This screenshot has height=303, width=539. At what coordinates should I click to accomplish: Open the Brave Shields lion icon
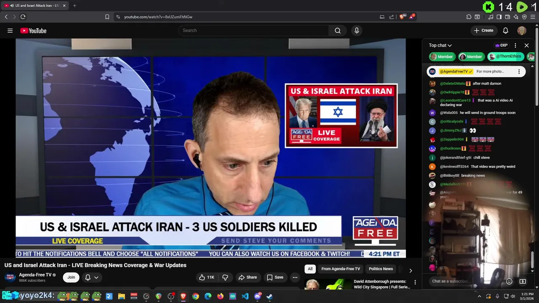click(402, 17)
